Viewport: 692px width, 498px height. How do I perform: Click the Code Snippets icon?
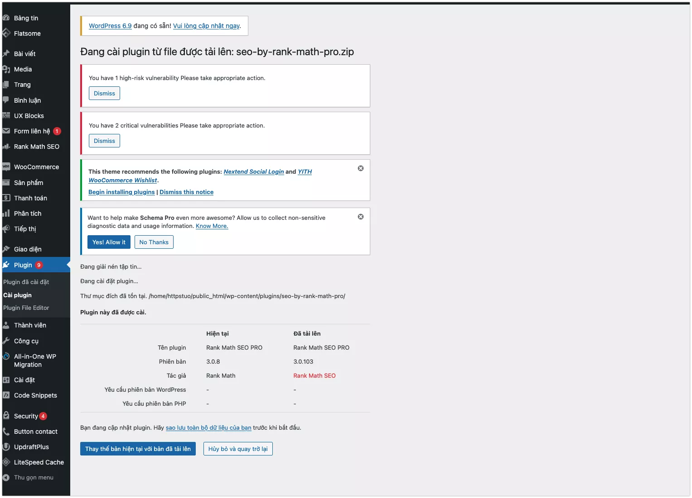pyautogui.click(x=6, y=395)
